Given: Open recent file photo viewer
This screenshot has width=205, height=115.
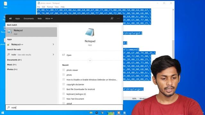Looking at the screenshot, I should (x=72, y=70).
